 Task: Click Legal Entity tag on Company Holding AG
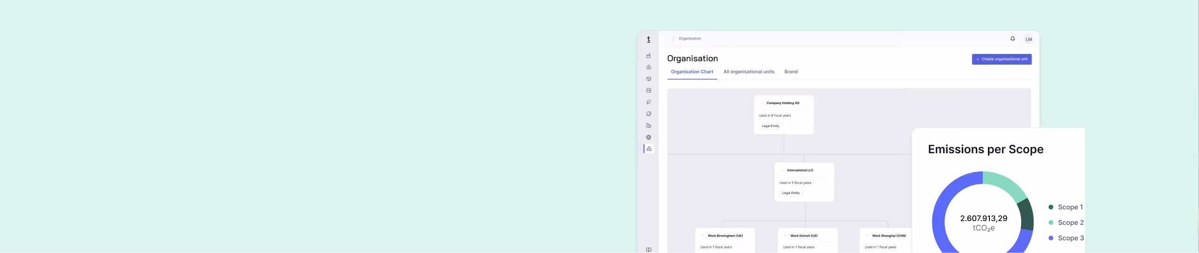pyautogui.click(x=770, y=126)
